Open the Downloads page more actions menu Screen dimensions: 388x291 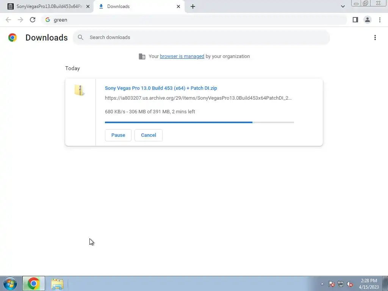(375, 38)
